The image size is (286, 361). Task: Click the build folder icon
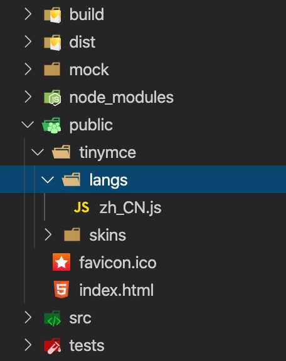[53, 15]
